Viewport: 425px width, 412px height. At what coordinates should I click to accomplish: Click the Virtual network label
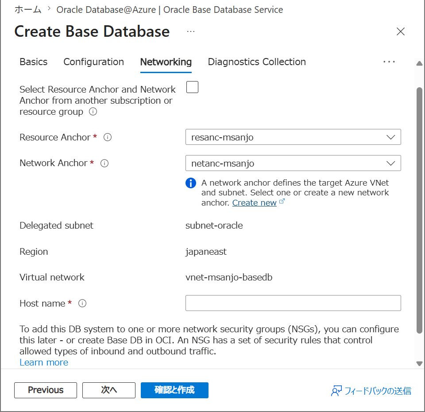click(x=52, y=277)
